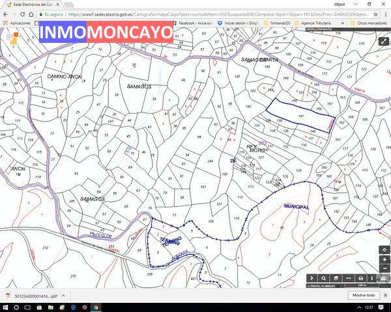Click parcel number 272 on the map
This screenshot has width=391, height=312.
coord(46,248)
